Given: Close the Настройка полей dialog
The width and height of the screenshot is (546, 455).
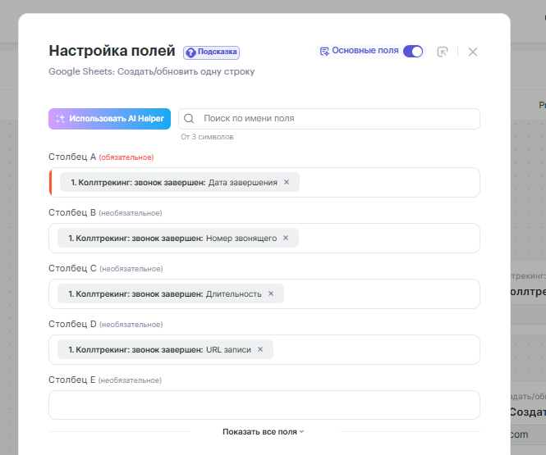Looking at the screenshot, I should [473, 52].
